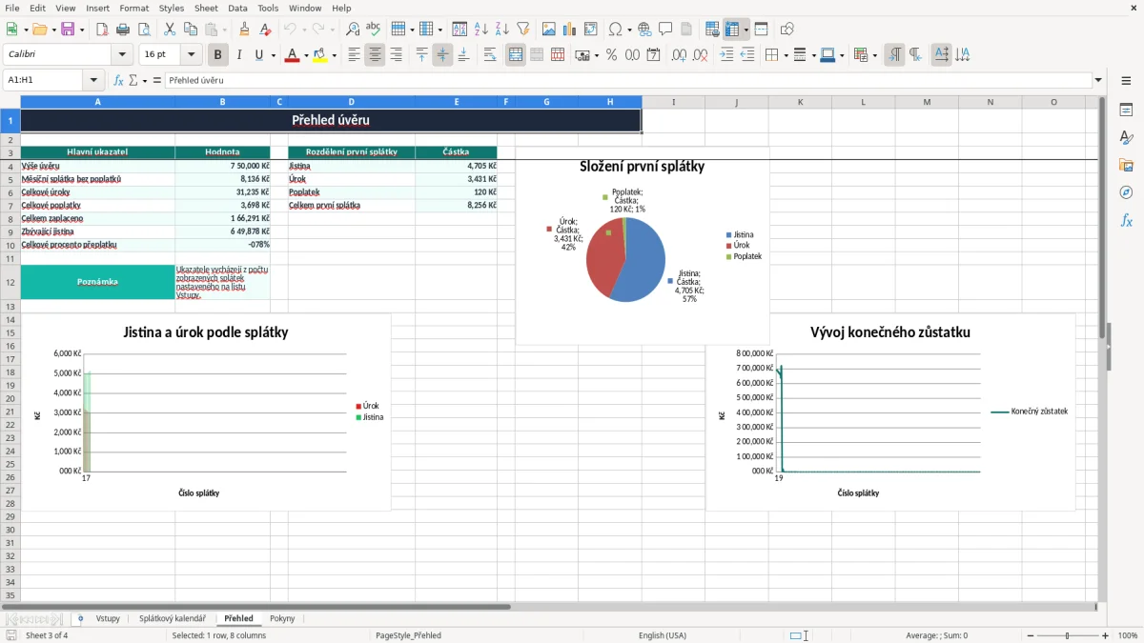Insert a special character symbol

coord(615,30)
